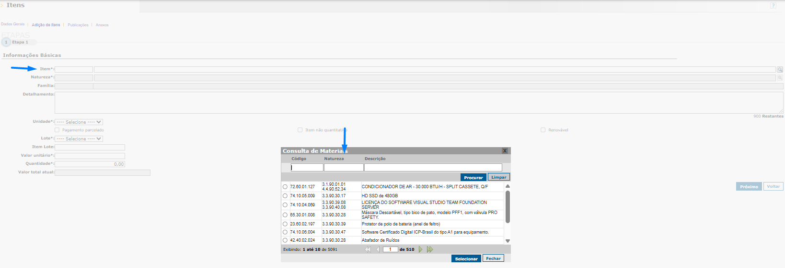Click the Selecionar button
Viewport: 785px width, 268px height.
tap(466, 258)
